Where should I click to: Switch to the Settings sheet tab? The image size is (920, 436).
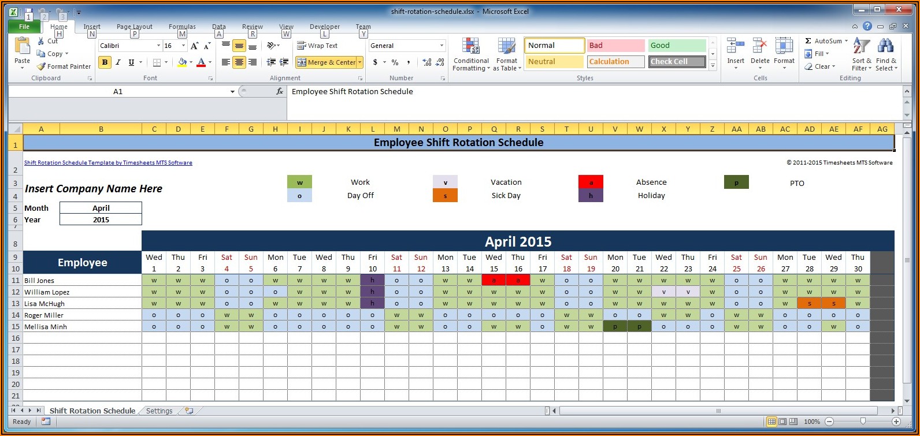159,411
